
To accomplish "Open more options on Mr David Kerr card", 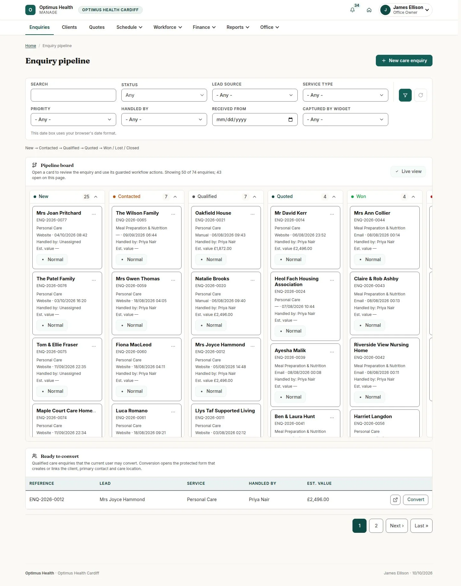I will (x=332, y=214).
